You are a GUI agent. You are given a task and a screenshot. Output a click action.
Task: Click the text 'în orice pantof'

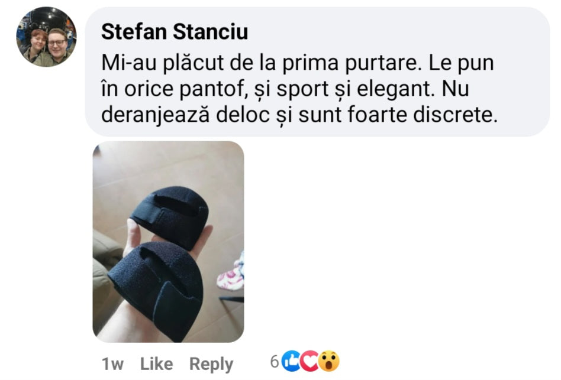coord(172,89)
